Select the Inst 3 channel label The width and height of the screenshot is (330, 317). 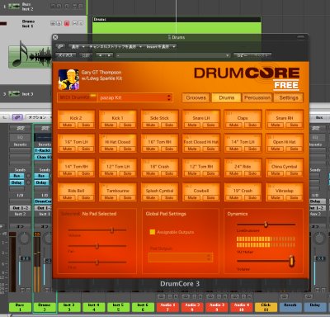click(69, 307)
